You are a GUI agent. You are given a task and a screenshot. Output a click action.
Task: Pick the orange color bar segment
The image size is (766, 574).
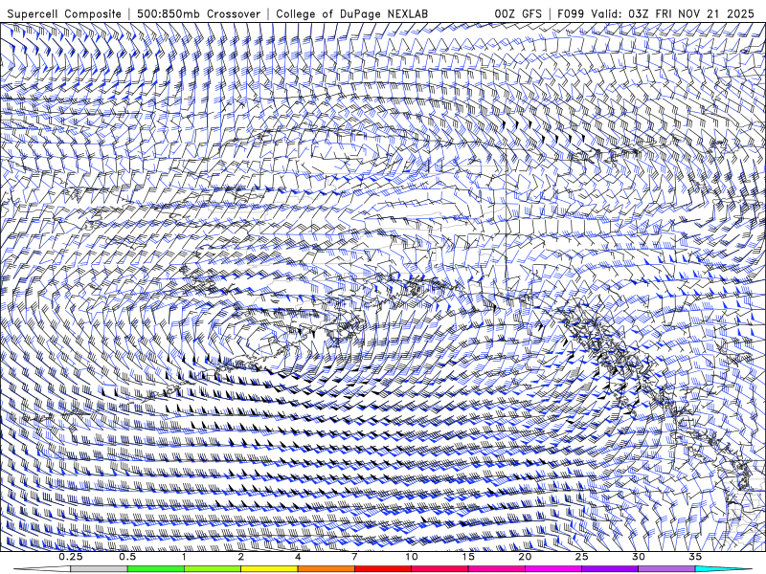tap(326, 569)
